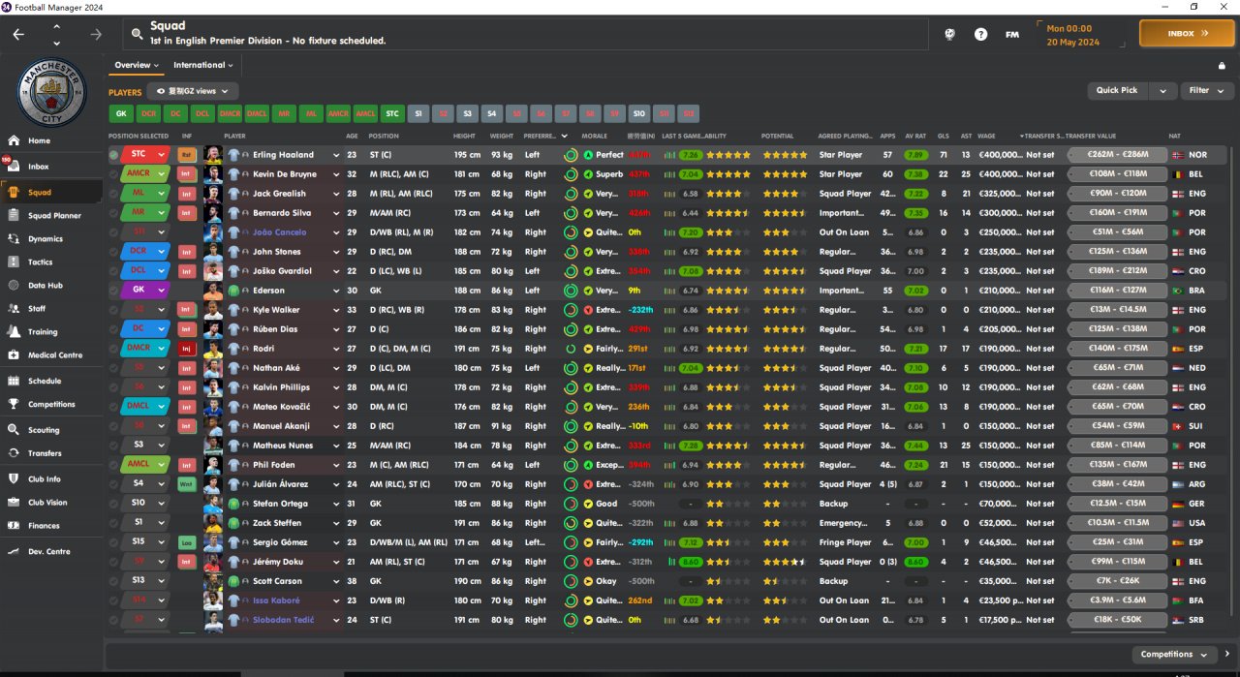Open the Filter dropdown
This screenshot has width=1240, height=677.
click(1205, 90)
